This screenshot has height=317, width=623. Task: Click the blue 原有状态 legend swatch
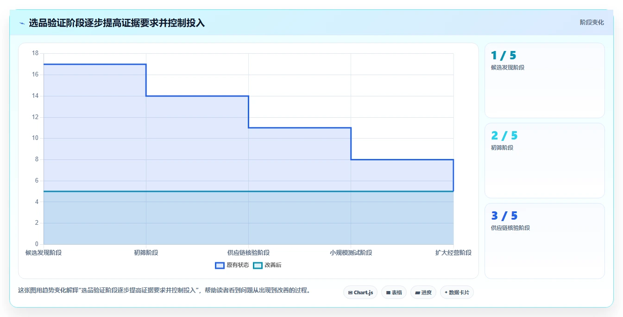pyautogui.click(x=220, y=265)
